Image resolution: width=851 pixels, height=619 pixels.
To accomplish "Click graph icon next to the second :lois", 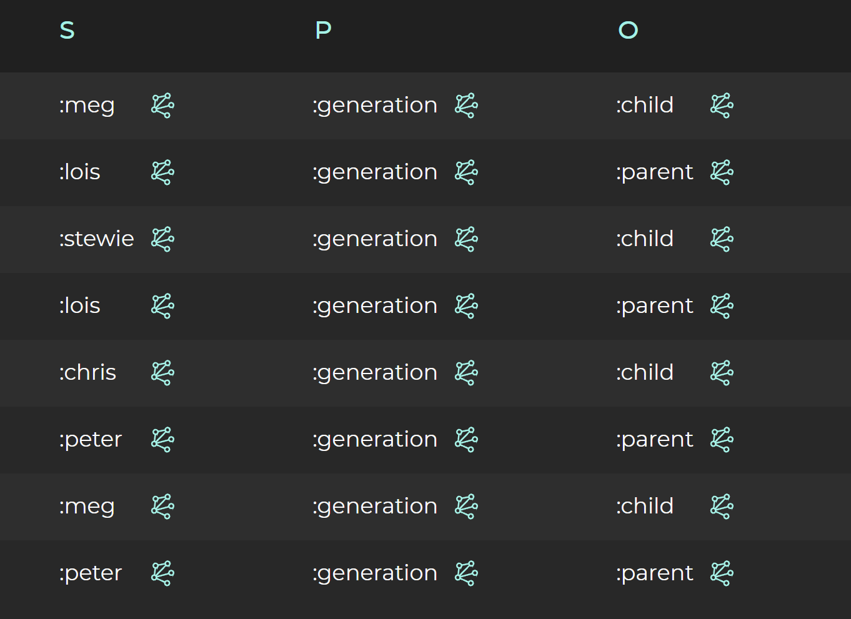I will coord(162,306).
